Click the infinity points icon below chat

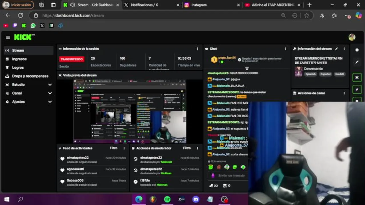coord(213,186)
